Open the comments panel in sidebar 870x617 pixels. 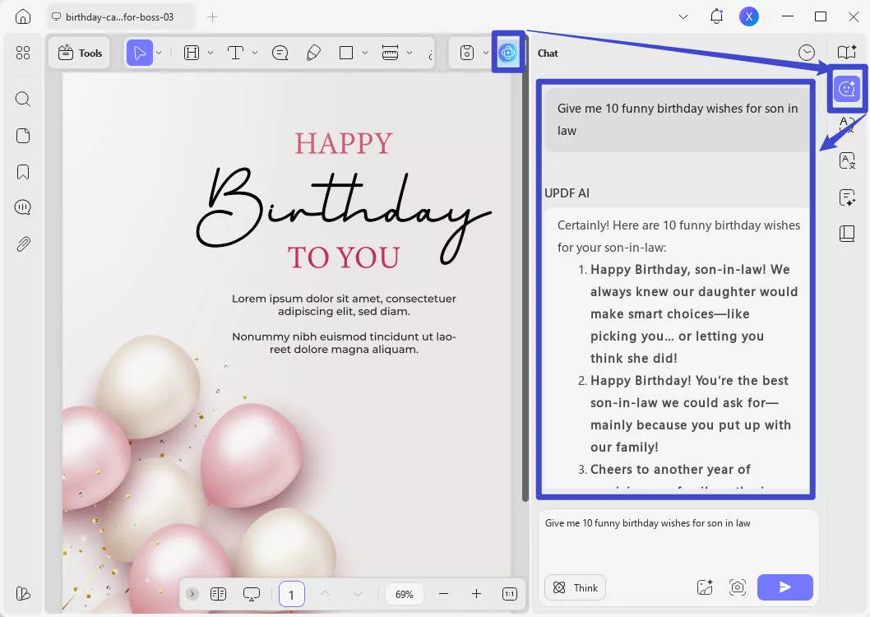(23, 207)
